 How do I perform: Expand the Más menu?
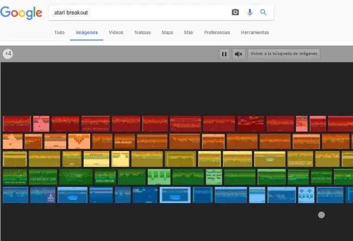click(x=188, y=32)
